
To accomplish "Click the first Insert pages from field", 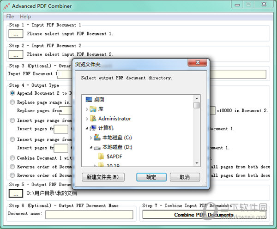I will pos(61,129).
